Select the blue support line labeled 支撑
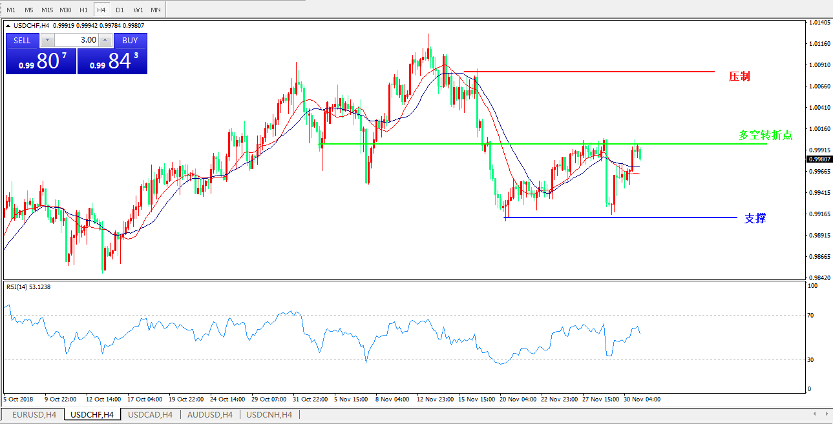The image size is (833, 424). pos(620,217)
